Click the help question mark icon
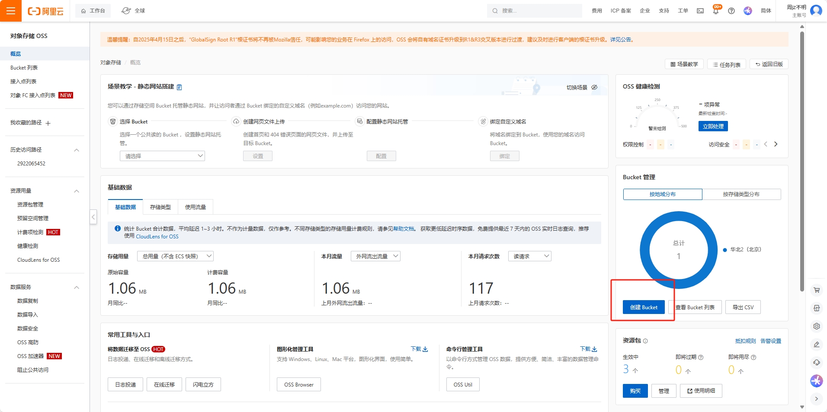Screen dimensions: 827x412 pyautogui.click(x=731, y=11)
